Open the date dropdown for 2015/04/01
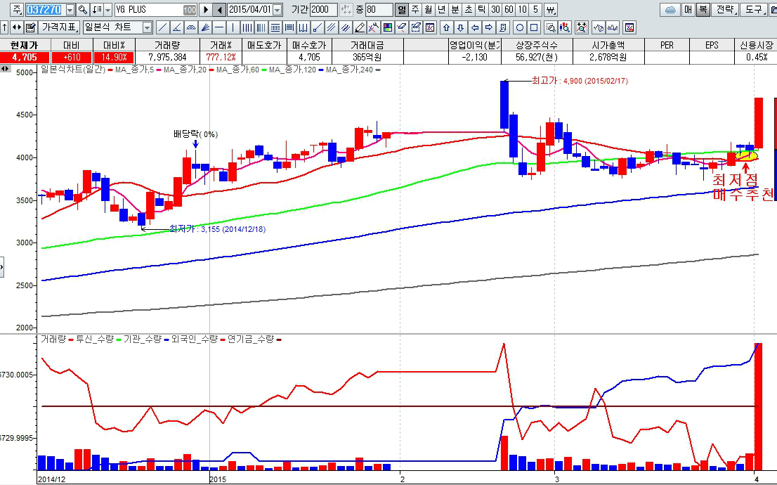 pyautogui.click(x=276, y=10)
